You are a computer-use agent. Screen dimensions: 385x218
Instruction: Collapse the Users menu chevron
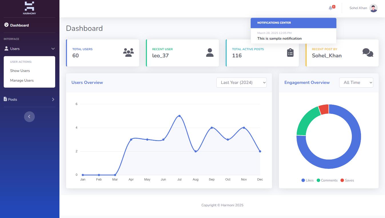point(53,49)
